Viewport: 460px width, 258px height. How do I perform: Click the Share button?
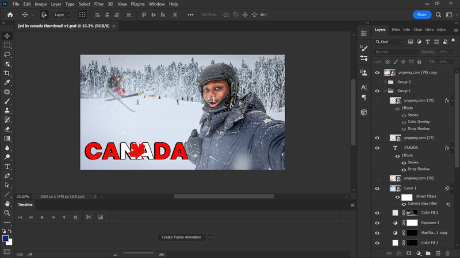click(421, 14)
